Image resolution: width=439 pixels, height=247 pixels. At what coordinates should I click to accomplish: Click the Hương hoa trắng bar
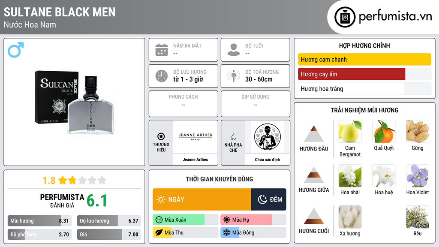(364, 89)
